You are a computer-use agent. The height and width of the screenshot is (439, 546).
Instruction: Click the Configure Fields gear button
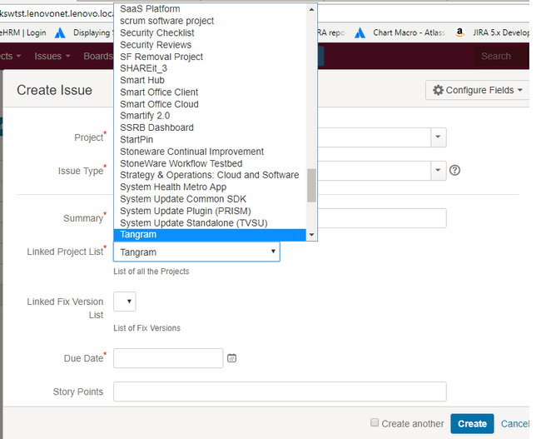pos(477,90)
